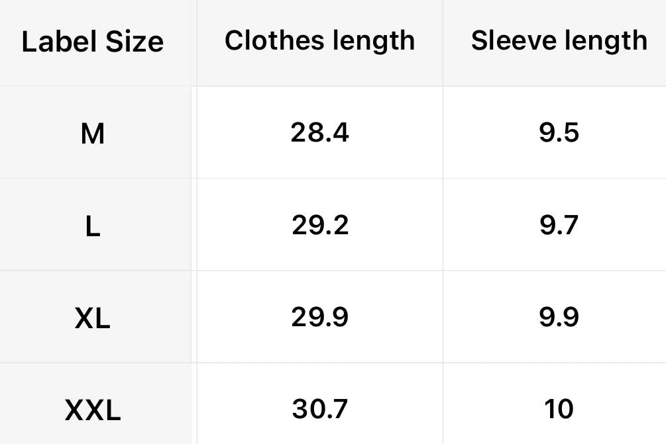
Task: Click the Clothes length column header
Action: (319, 40)
